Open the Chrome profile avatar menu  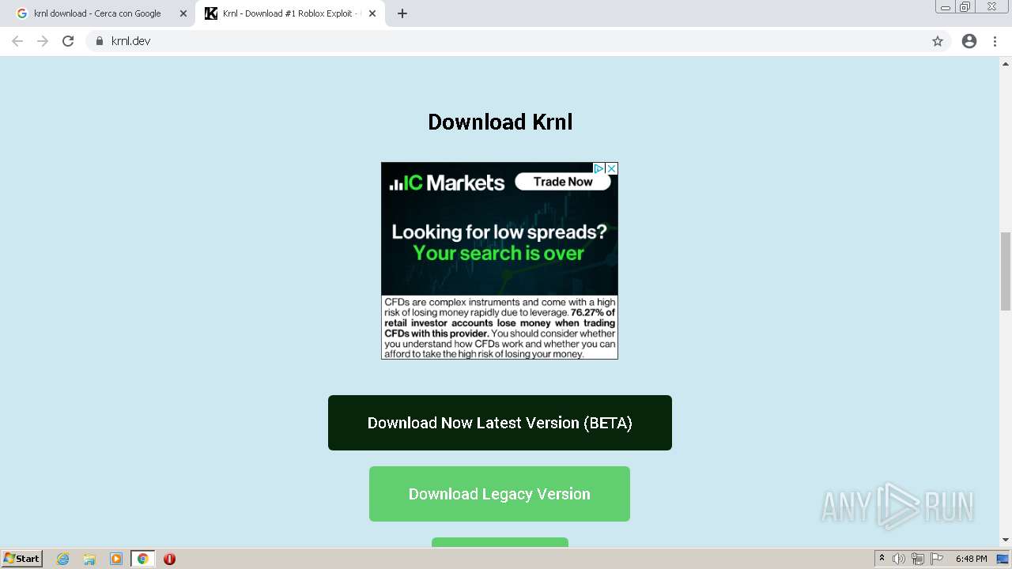969,41
